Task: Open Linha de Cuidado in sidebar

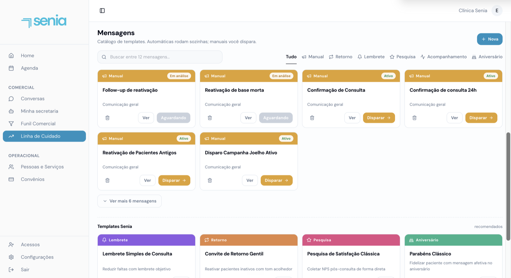Action: tap(44, 136)
